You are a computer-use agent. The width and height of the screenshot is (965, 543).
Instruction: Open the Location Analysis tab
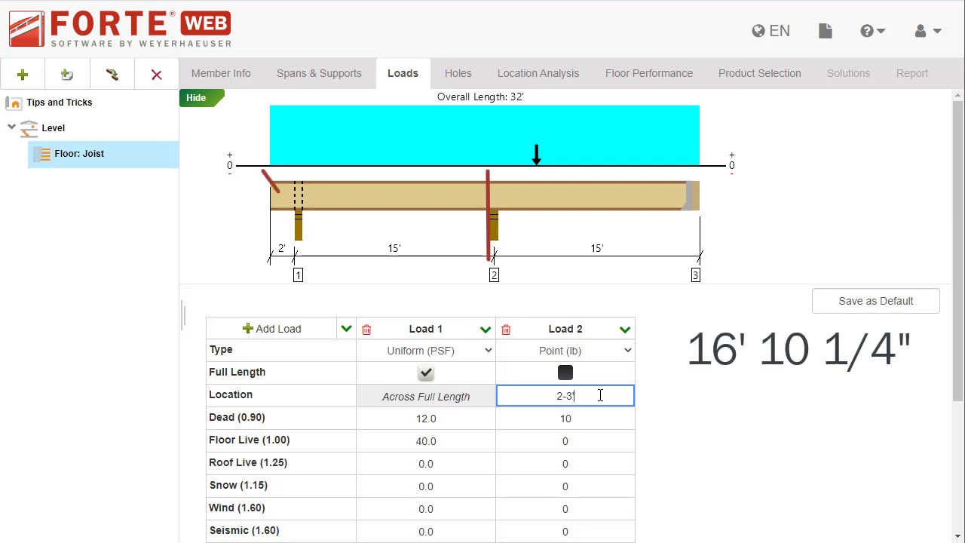tap(538, 73)
